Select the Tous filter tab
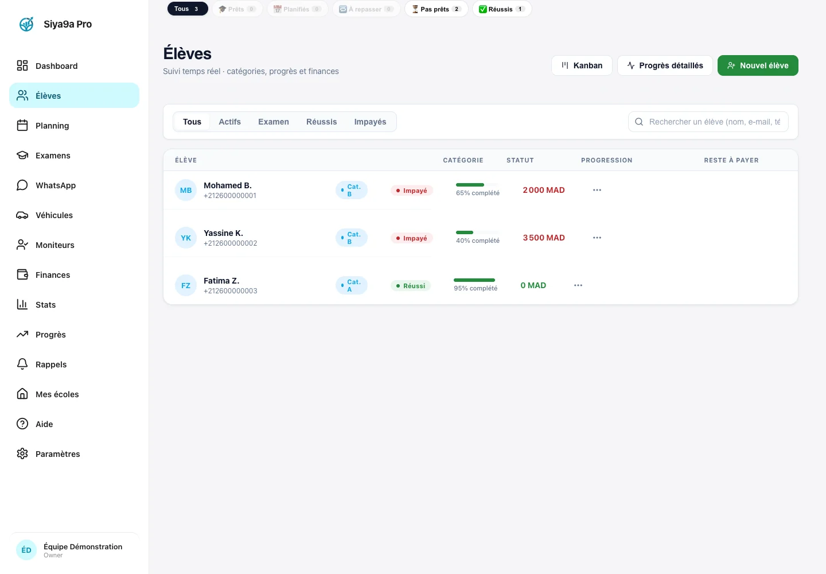The height and width of the screenshot is (574, 826). pos(192,122)
